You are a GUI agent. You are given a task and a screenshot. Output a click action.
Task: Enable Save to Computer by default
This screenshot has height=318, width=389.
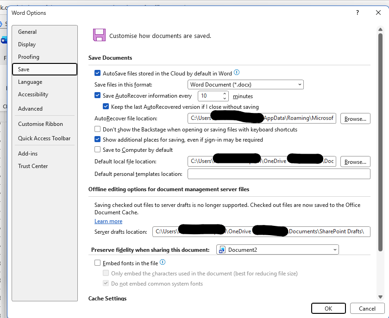[98, 150]
